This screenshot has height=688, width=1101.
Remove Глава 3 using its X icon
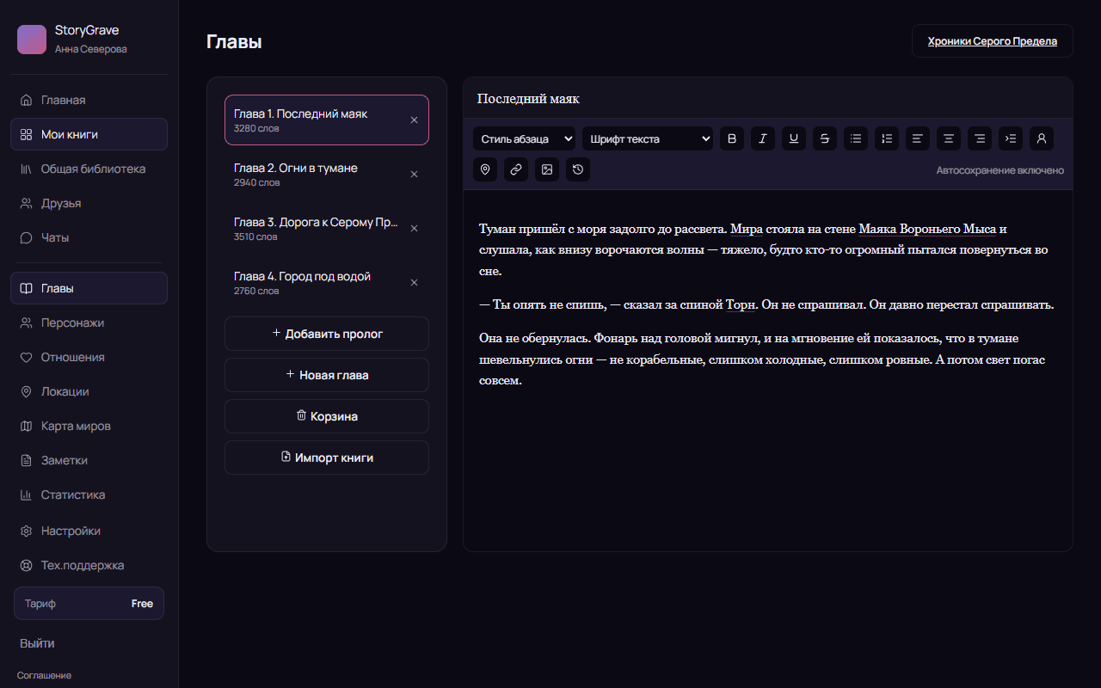click(x=414, y=229)
